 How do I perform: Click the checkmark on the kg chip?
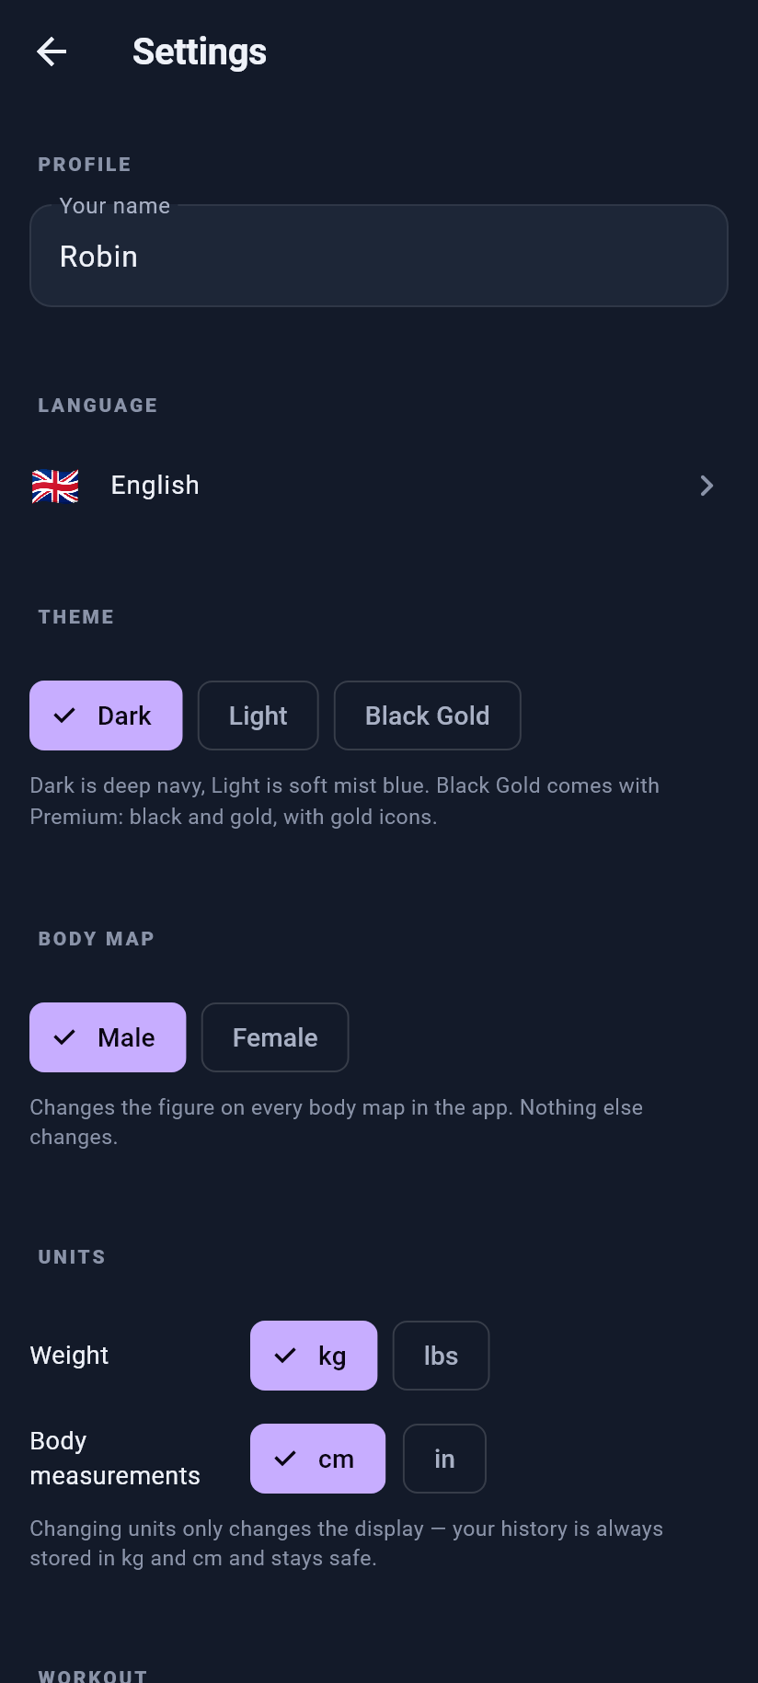pyautogui.click(x=285, y=1356)
